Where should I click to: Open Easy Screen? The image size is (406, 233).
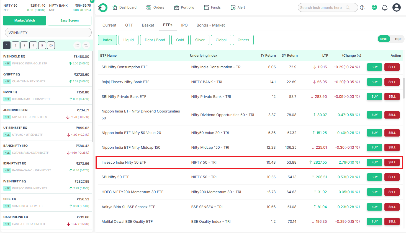69,20
